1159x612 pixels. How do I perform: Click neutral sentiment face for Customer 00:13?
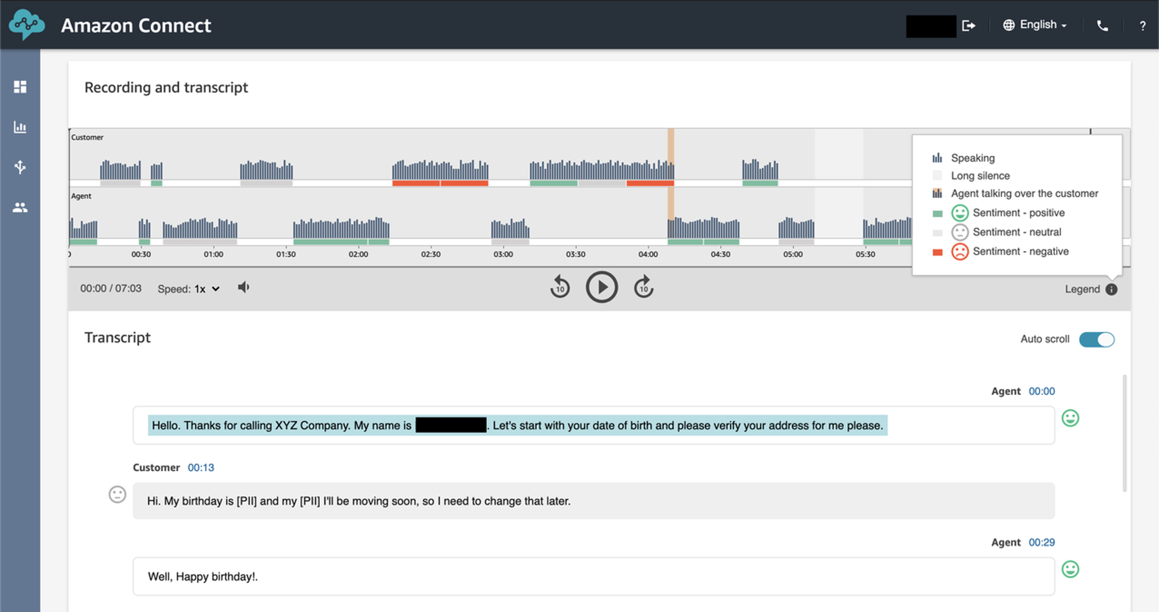(x=117, y=495)
